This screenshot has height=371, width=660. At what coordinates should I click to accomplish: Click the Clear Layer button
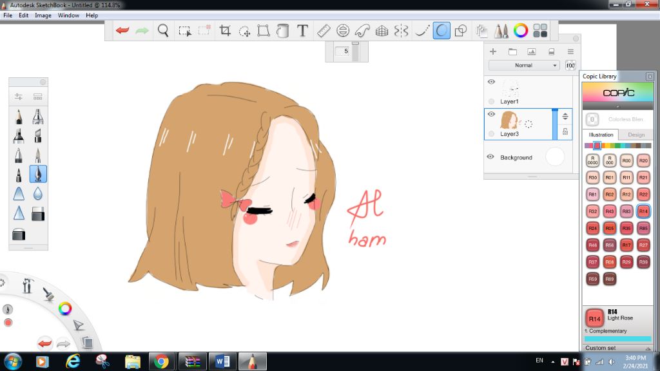pos(551,52)
